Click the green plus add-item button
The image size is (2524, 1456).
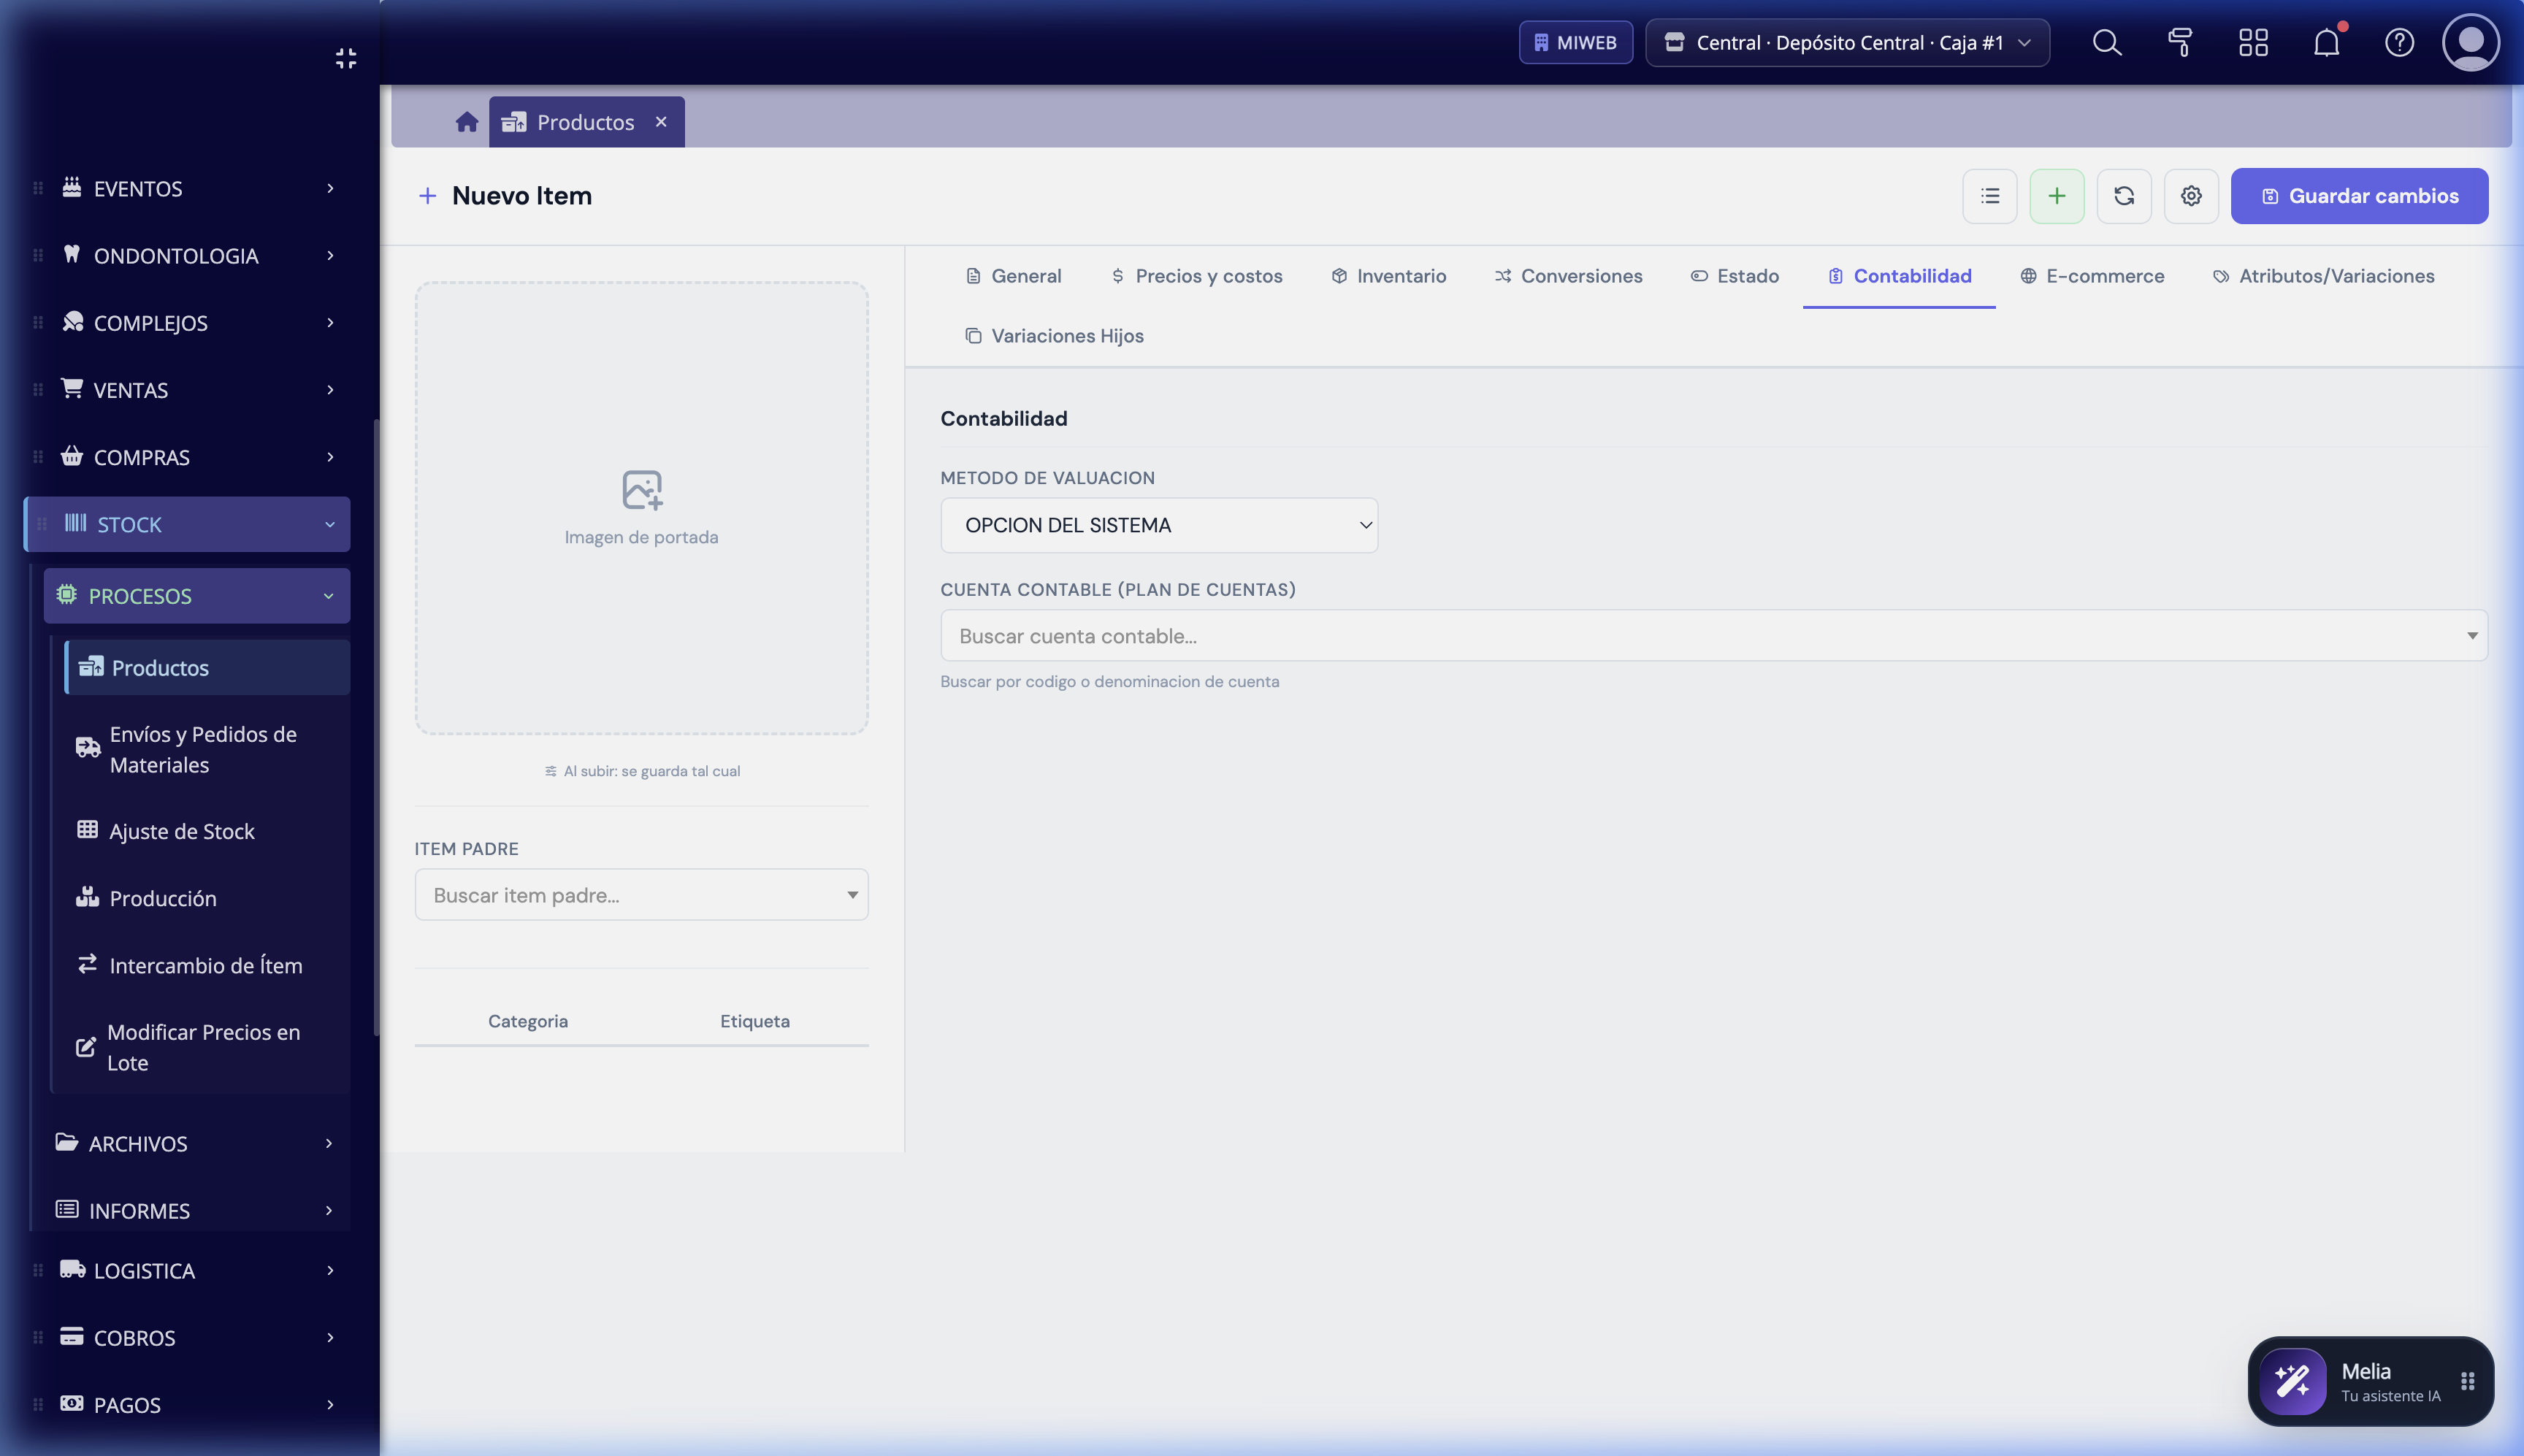[2057, 196]
